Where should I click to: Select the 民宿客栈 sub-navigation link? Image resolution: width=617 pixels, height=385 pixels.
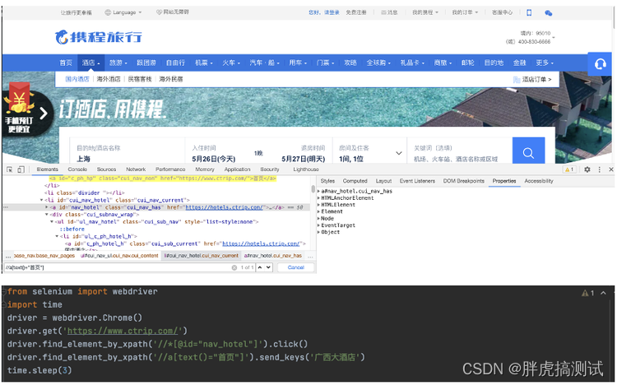coord(140,79)
